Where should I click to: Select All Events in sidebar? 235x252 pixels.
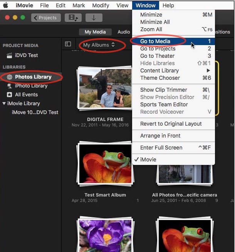[x=30, y=95]
